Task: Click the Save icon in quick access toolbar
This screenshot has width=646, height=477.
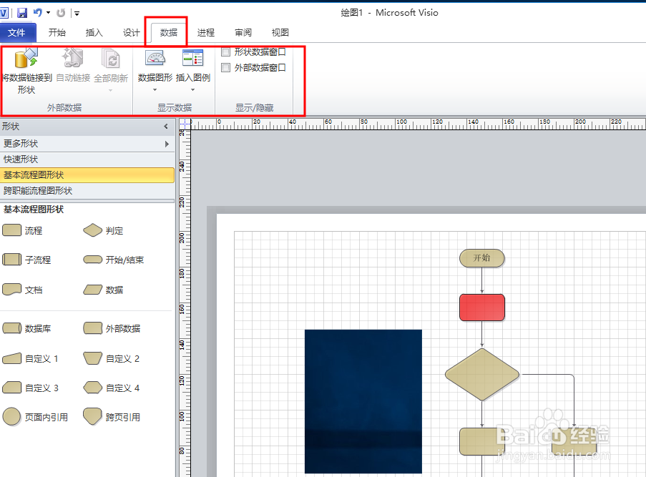Action: (x=22, y=13)
